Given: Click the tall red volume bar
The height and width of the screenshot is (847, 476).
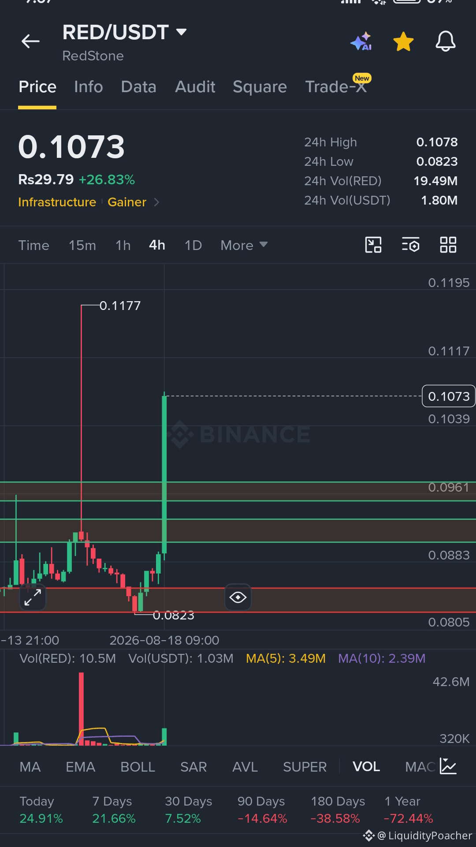Looking at the screenshot, I should point(81,709).
